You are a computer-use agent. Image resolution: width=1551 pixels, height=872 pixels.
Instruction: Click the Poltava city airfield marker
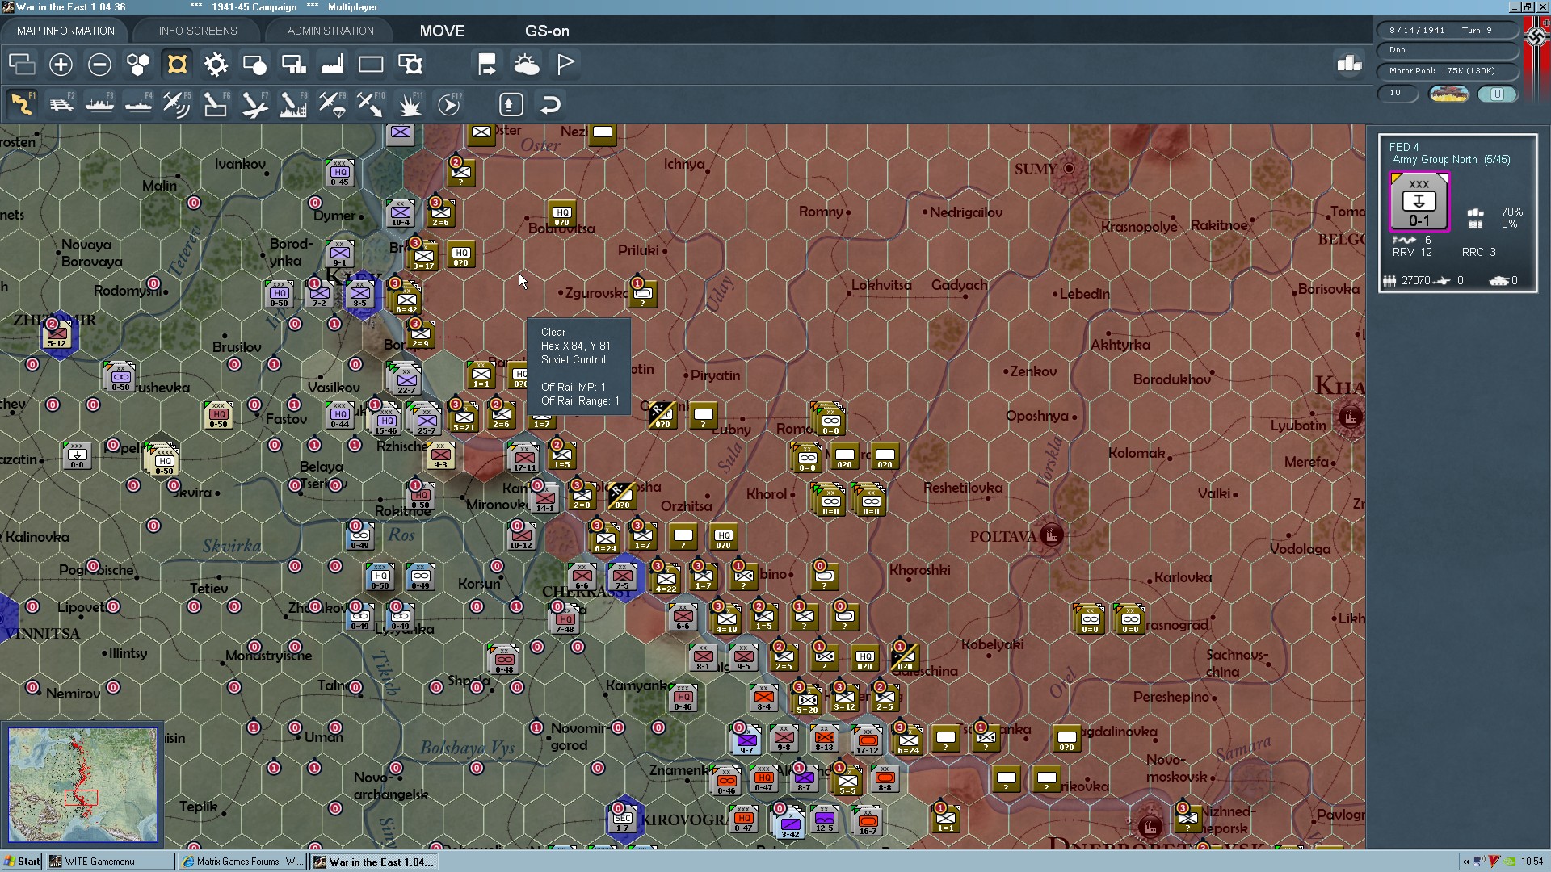point(1052,535)
